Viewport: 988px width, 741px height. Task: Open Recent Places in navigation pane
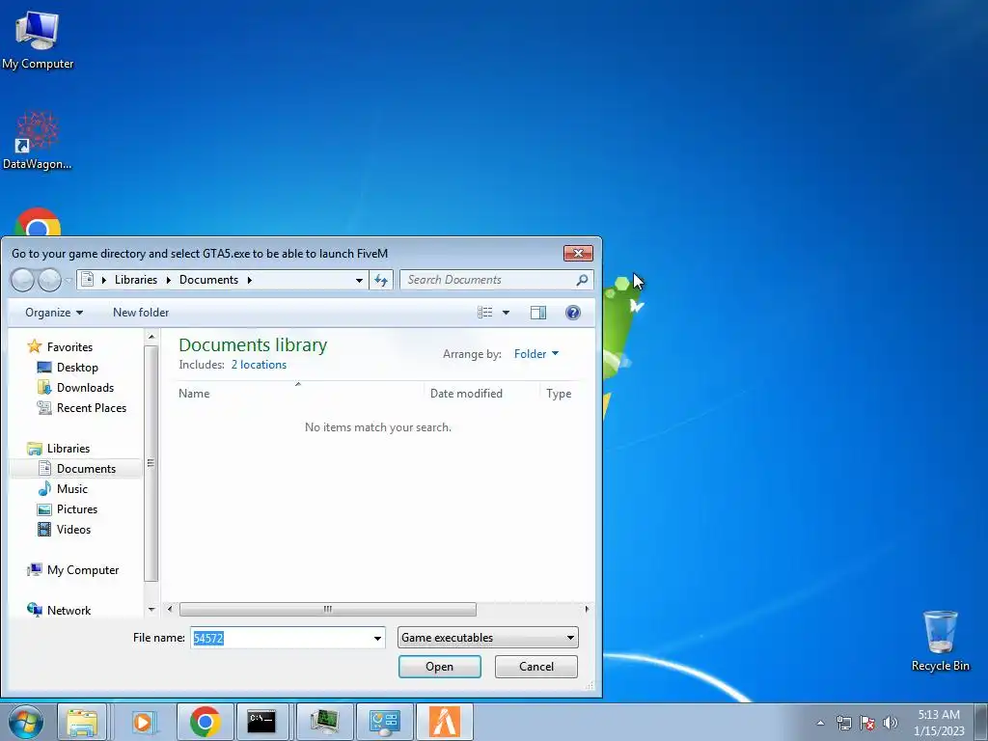tap(92, 408)
